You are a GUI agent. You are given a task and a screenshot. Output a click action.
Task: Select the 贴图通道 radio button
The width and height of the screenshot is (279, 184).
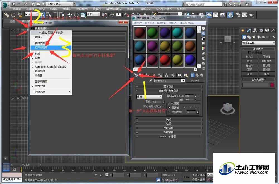(x=169, y=112)
